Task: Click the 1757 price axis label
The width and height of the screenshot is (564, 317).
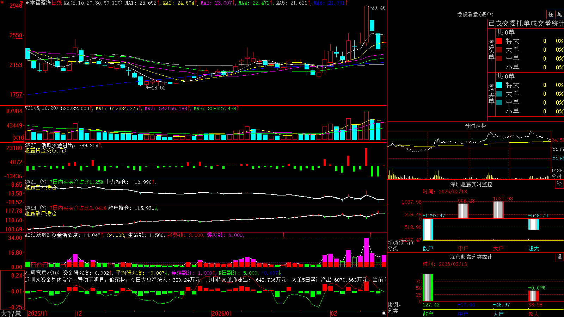Action: [x=16, y=94]
